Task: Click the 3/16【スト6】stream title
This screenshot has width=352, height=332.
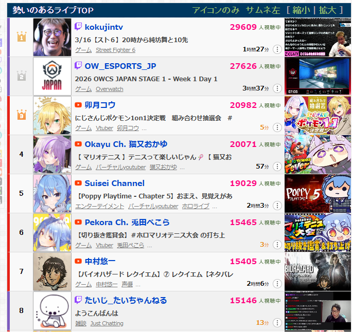Action: click(131, 40)
